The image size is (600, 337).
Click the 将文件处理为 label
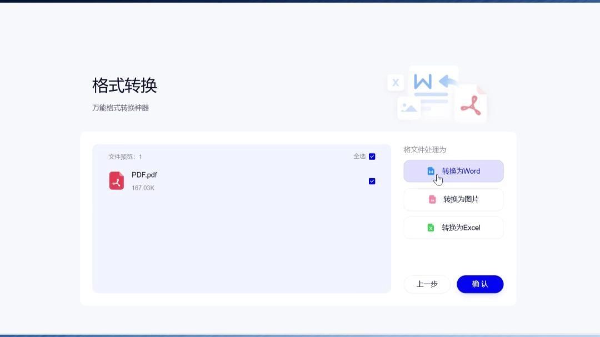(425, 149)
